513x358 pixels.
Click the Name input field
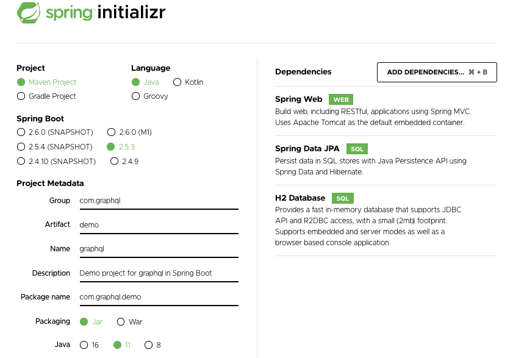[158, 249]
